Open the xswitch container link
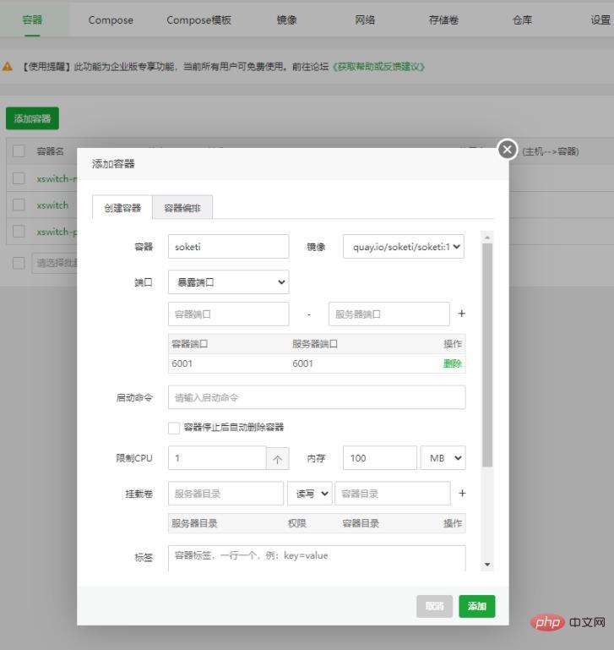 coord(52,205)
